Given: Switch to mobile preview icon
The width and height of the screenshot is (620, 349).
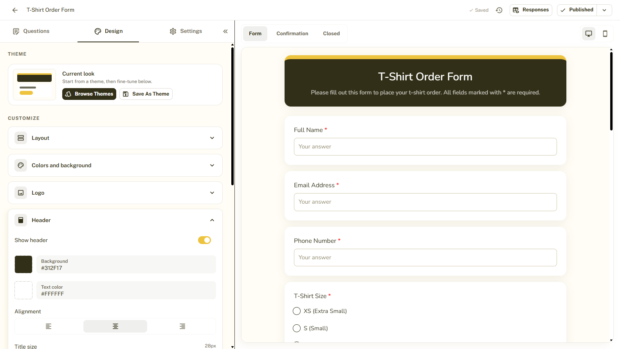Looking at the screenshot, I should (605, 34).
